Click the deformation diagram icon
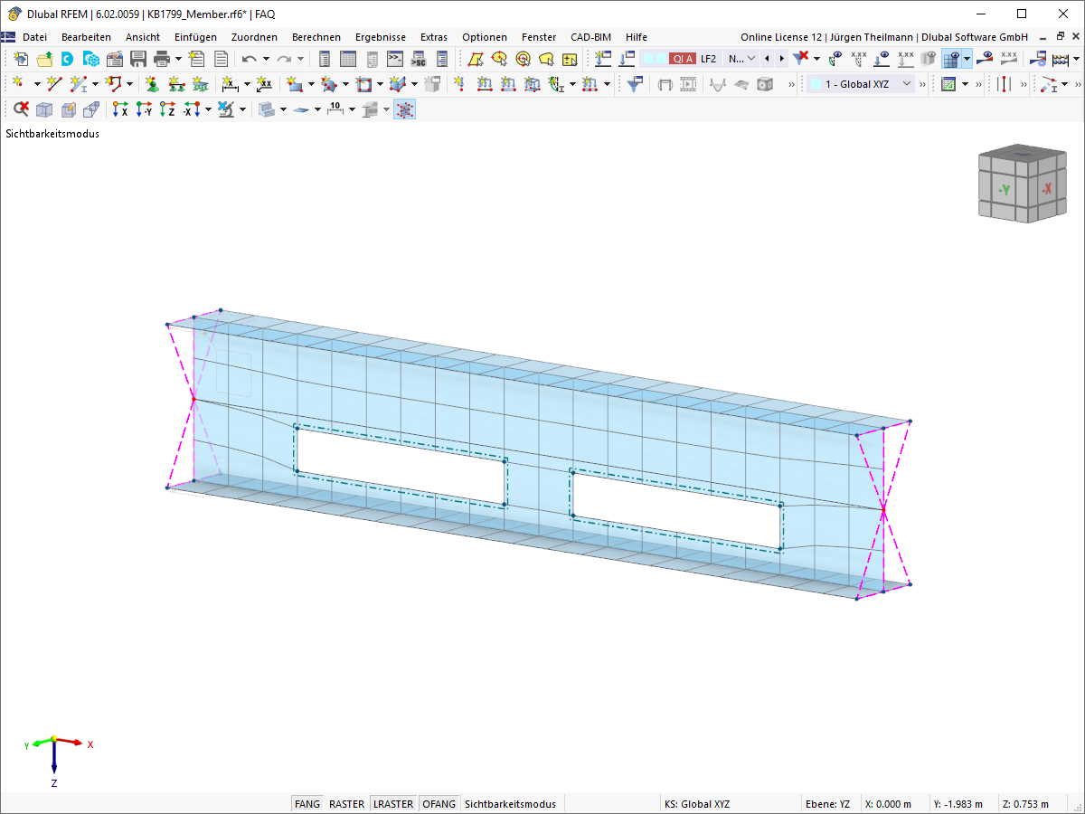 (718, 84)
